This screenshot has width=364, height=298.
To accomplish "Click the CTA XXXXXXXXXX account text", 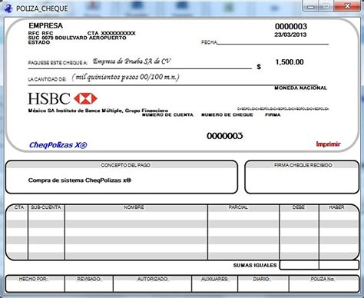I will 111,33.
